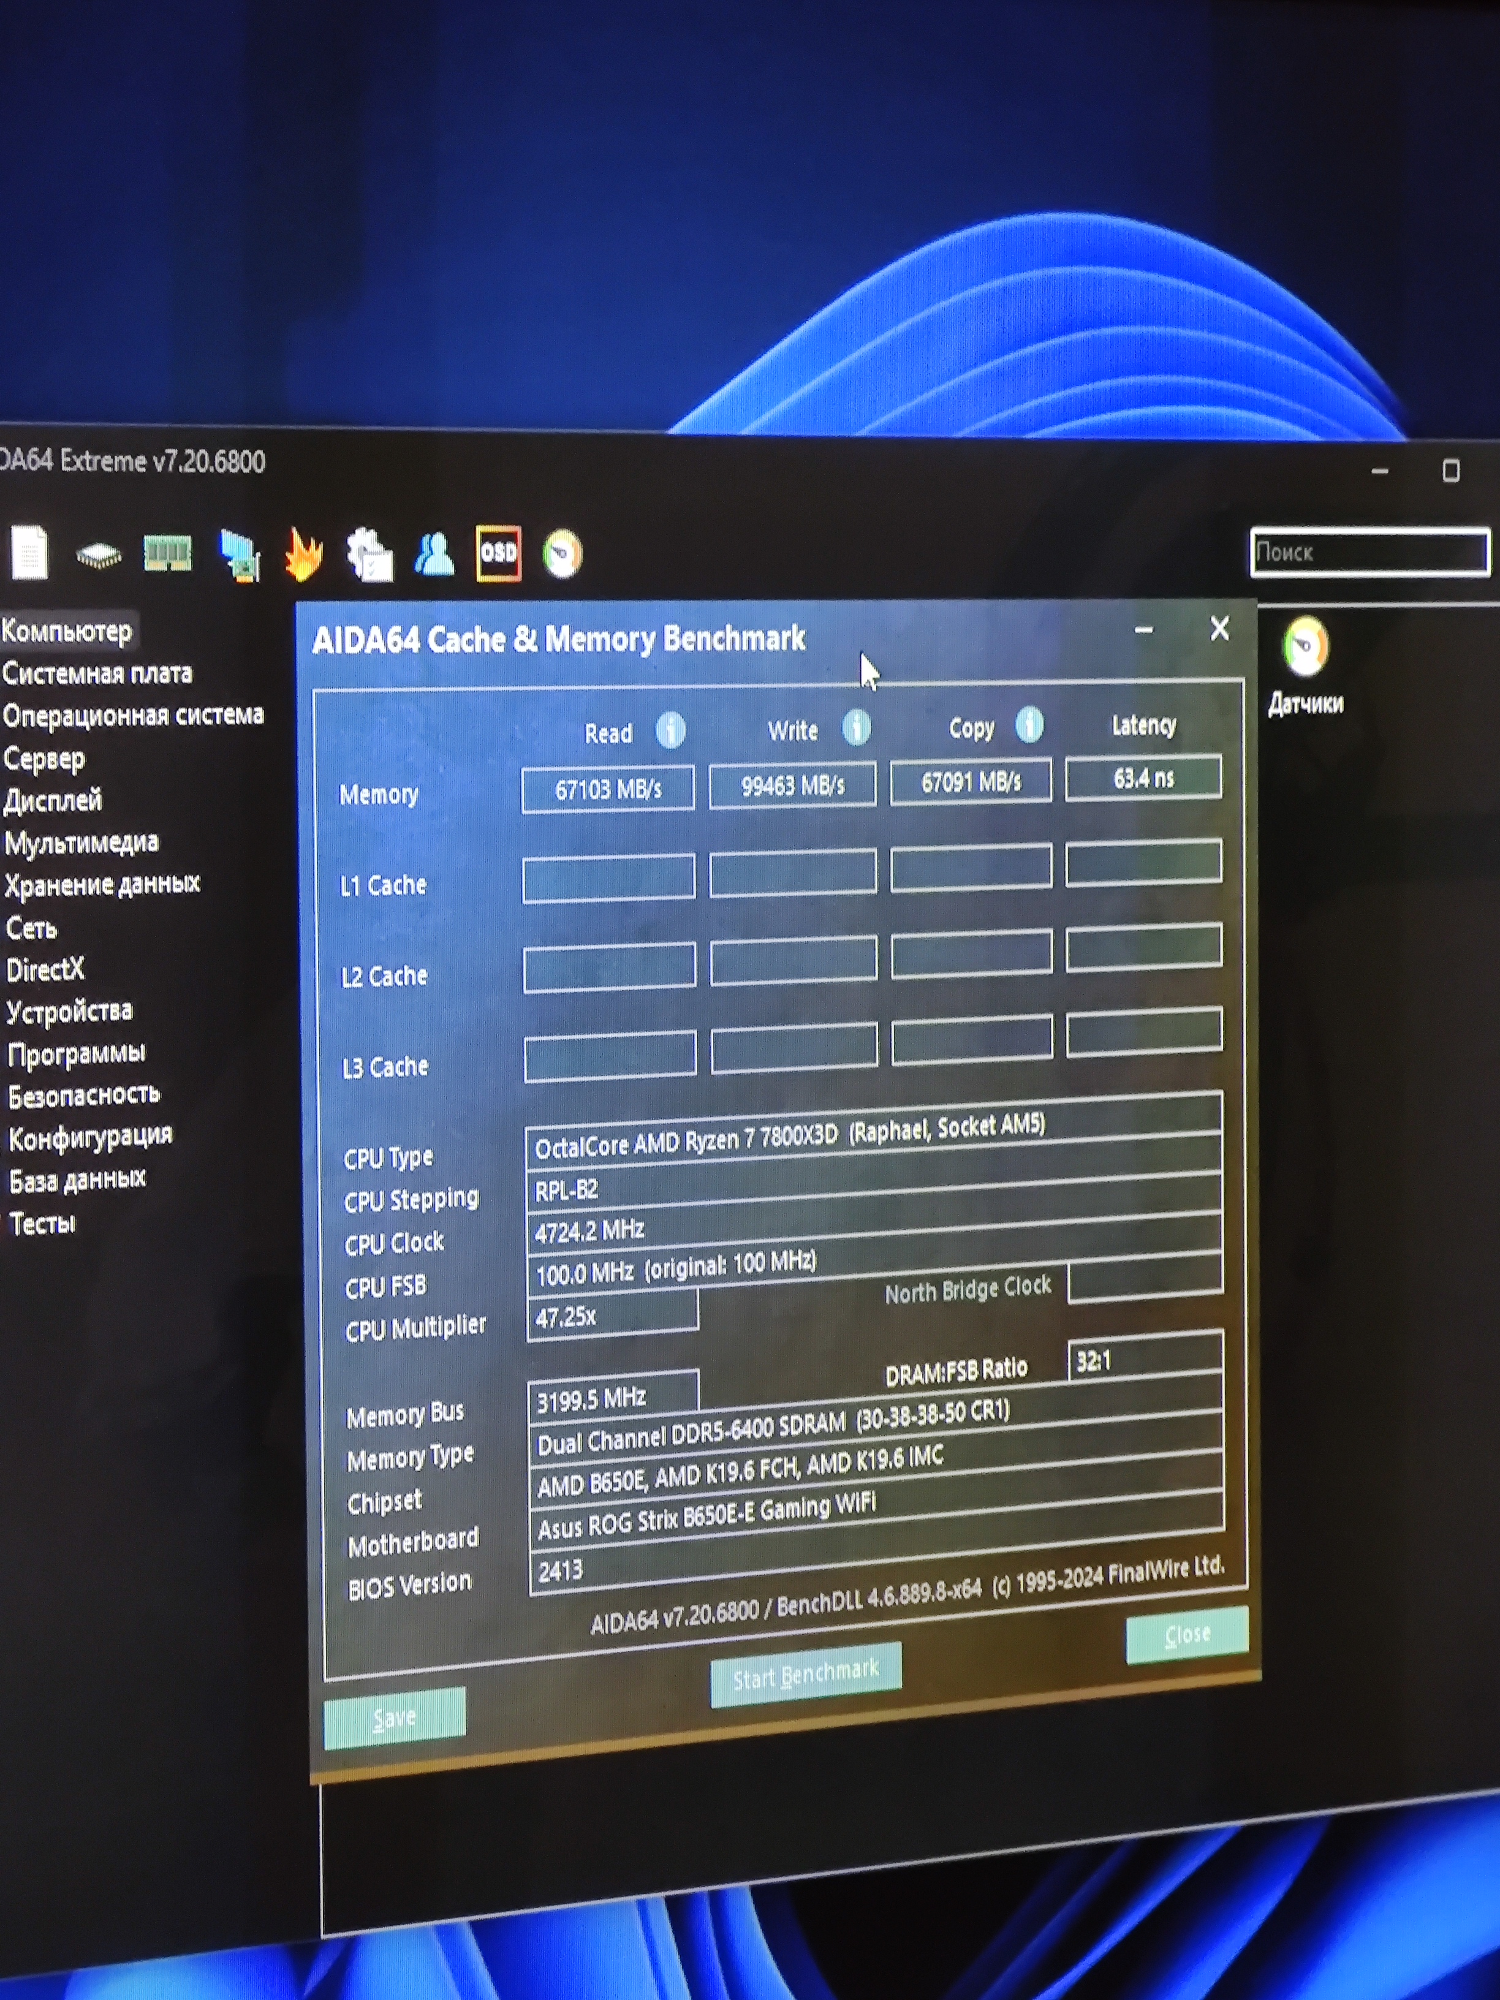The height and width of the screenshot is (2000, 1500).
Task: Launch the stability test flame icon
Action: coord(304,553)
